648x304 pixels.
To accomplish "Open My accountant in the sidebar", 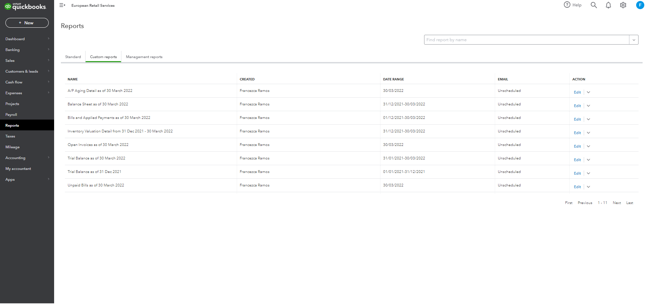I will pos(27,169).
